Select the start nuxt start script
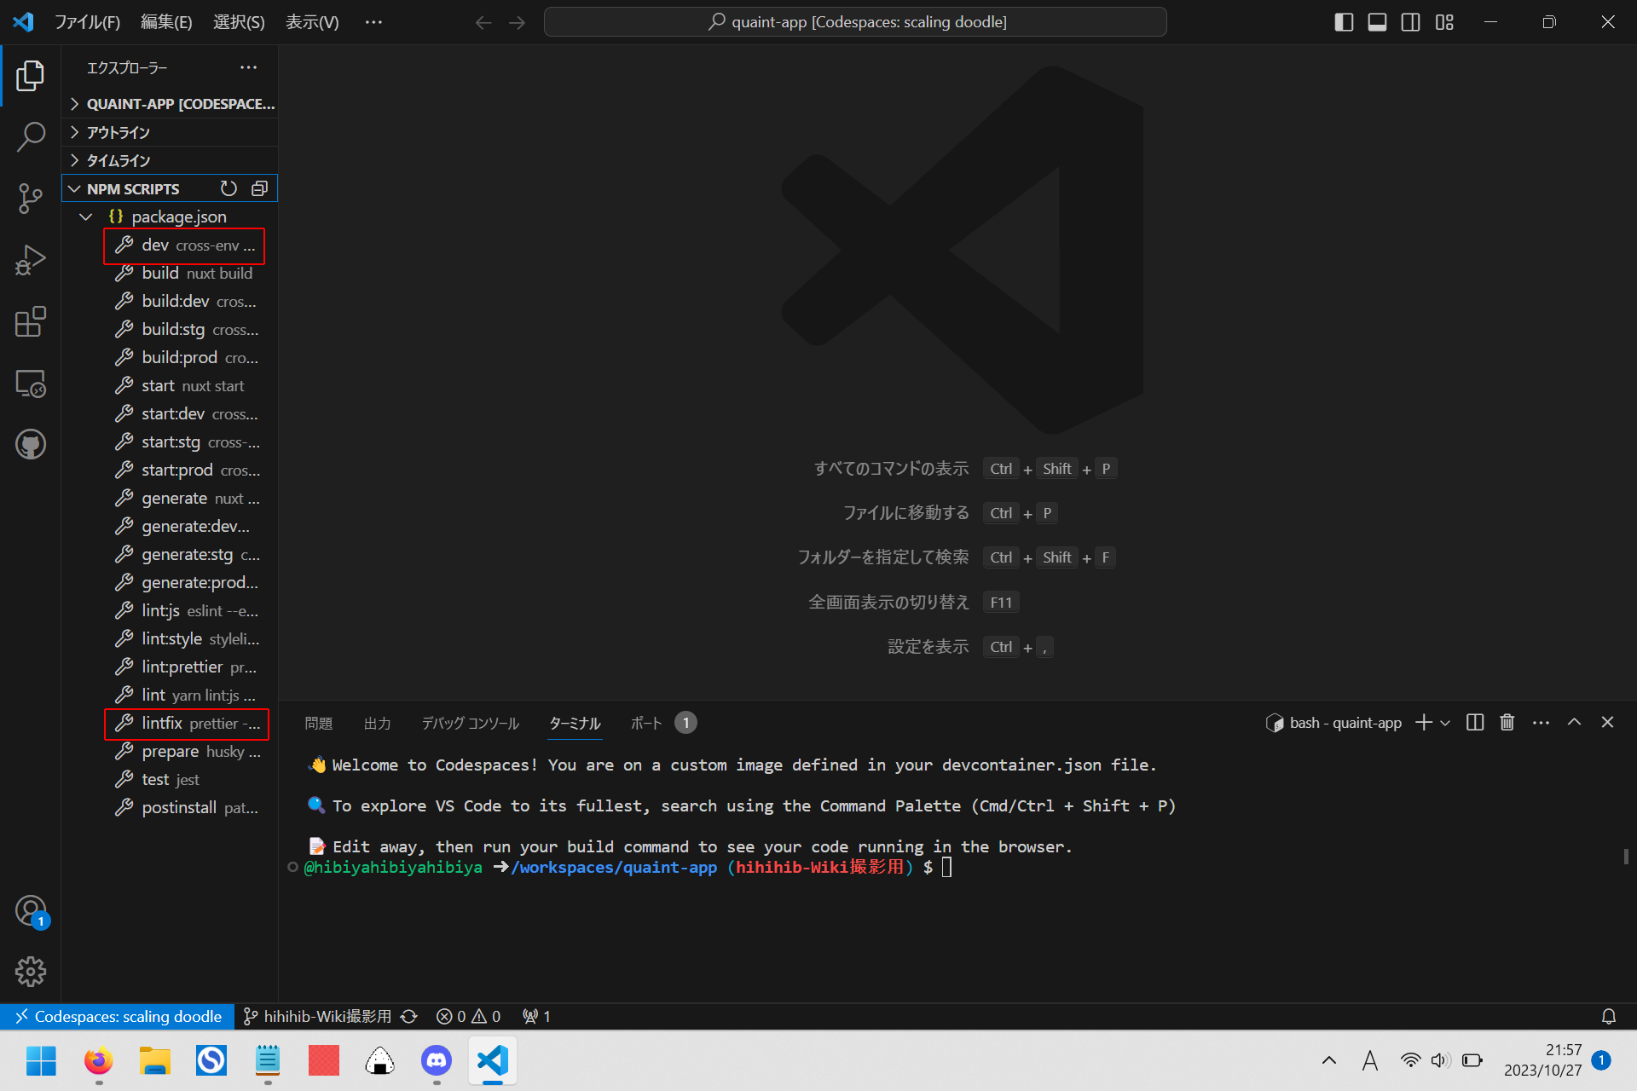The height and width of the screenshot is (1091, 1637). (171, 385)
